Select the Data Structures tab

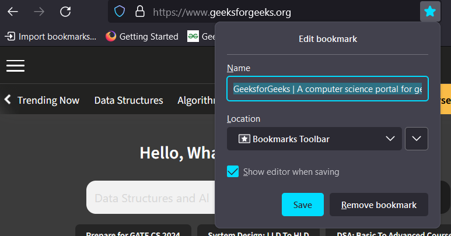128,100
